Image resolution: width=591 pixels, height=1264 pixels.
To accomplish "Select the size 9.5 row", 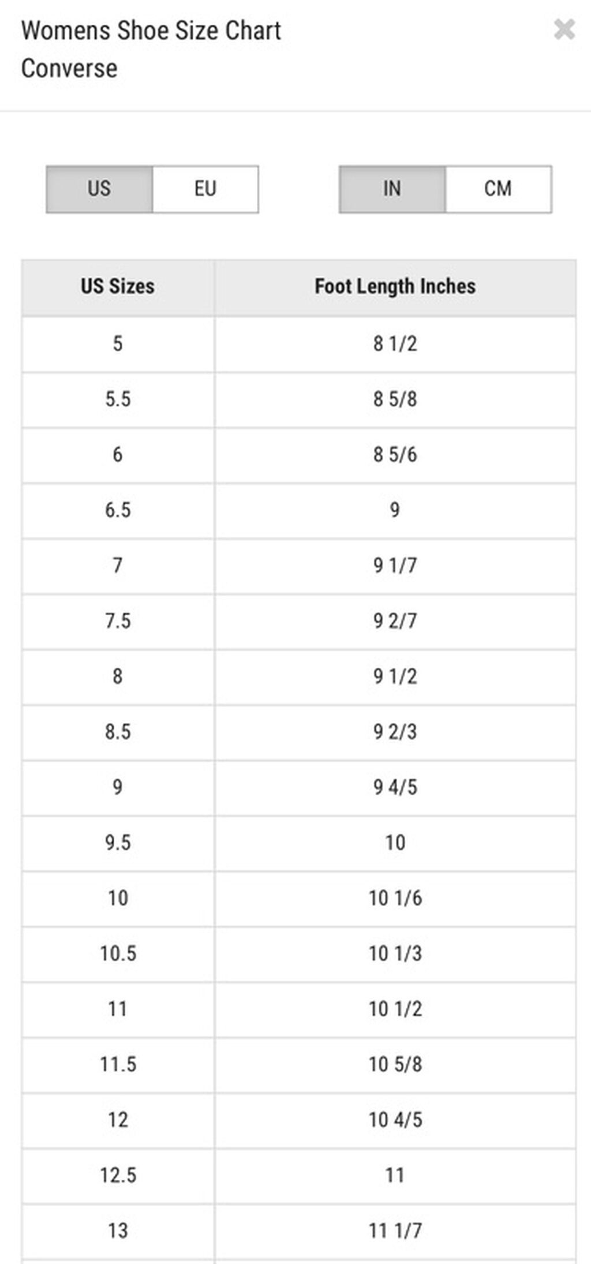I will coord(299,843).
